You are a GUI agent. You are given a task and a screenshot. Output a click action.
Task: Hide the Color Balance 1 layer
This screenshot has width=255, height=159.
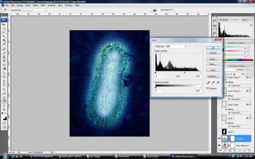point(219,145)
